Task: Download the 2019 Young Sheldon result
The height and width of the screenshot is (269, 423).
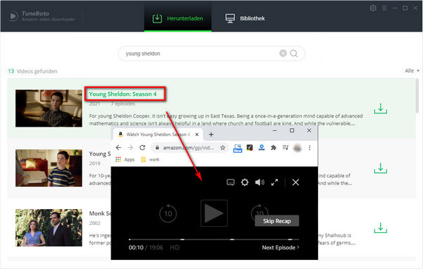Action: pos(381,168)
